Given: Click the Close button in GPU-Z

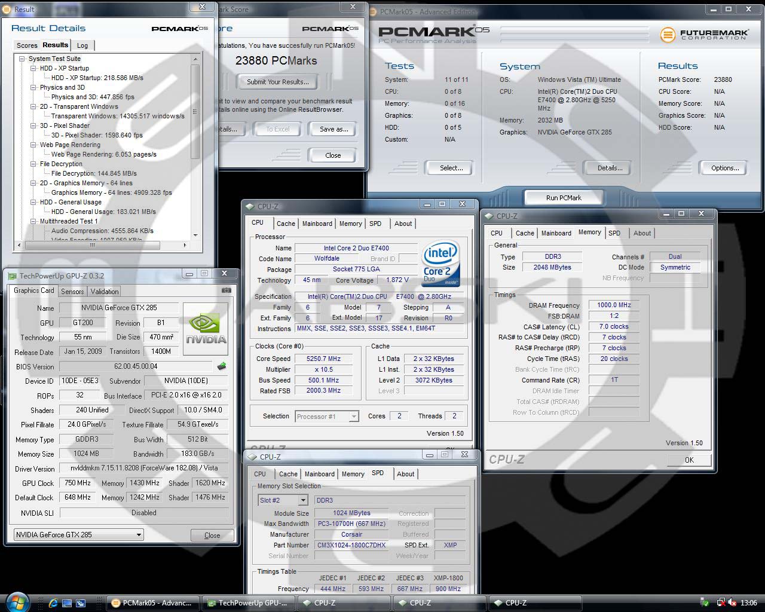Looking at the screenshot, I should [212, 535].
